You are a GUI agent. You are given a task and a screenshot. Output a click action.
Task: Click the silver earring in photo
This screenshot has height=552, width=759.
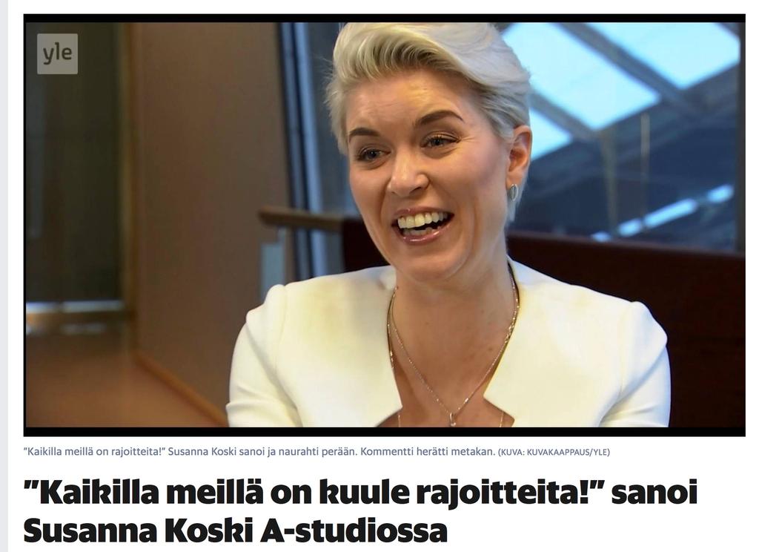513,192
